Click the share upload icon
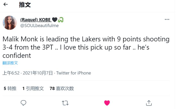The image size is (176, 109). coord(149,103)
